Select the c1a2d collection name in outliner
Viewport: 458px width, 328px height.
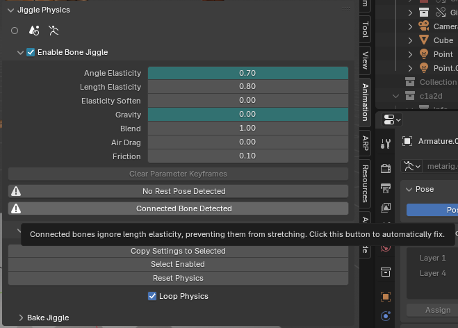[431, 96]
